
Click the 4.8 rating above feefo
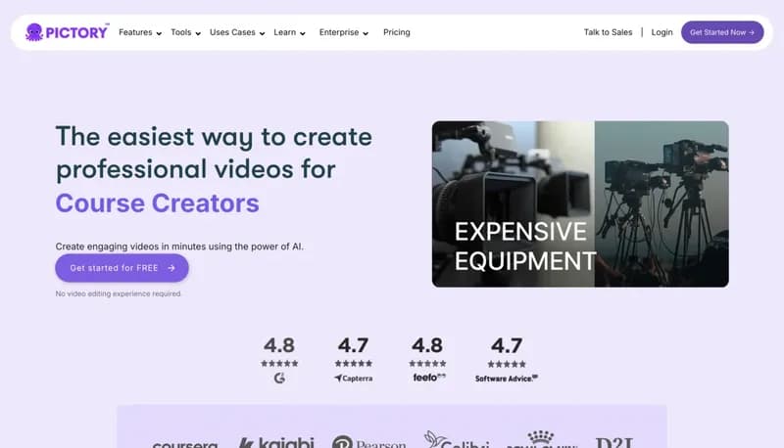tap(427, 345)
